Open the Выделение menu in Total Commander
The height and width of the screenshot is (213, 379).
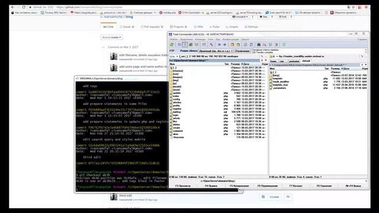(187, 40)
